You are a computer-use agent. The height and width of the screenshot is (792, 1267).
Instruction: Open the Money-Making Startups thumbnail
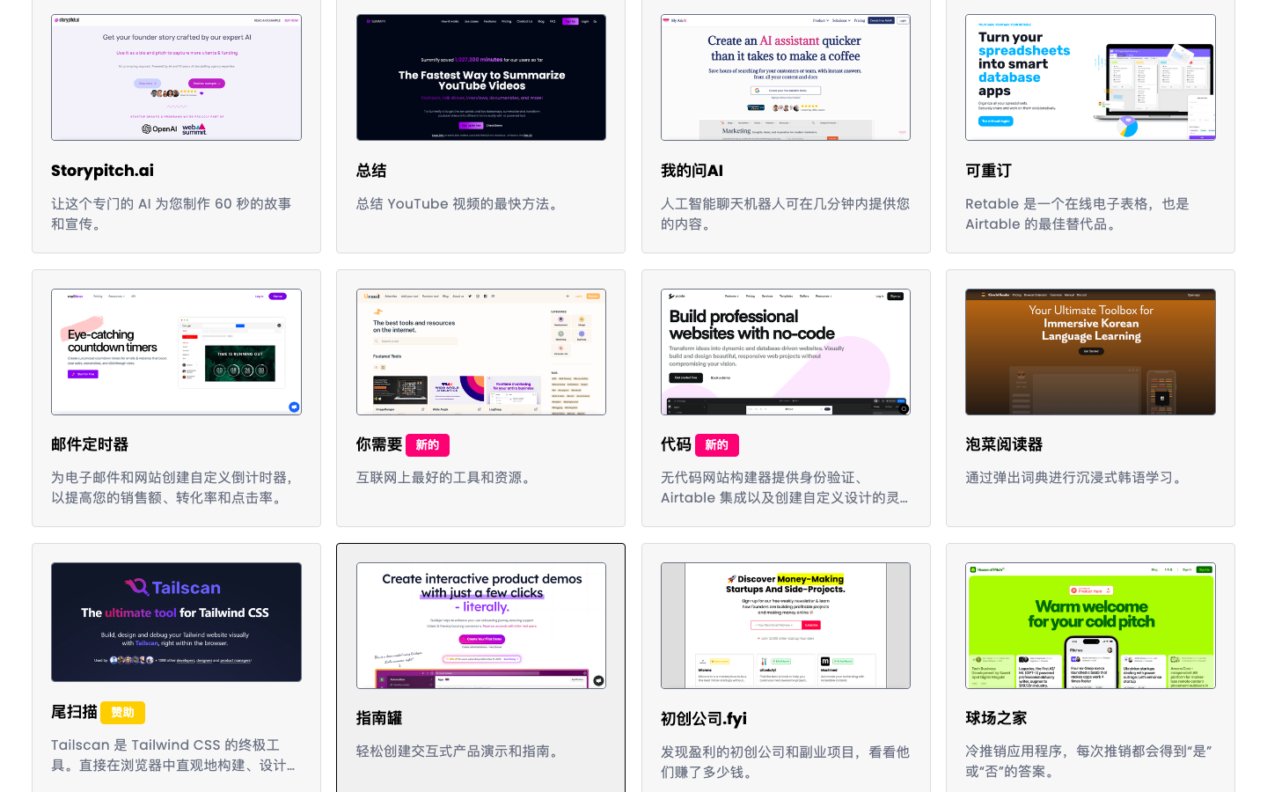point(786,626)
